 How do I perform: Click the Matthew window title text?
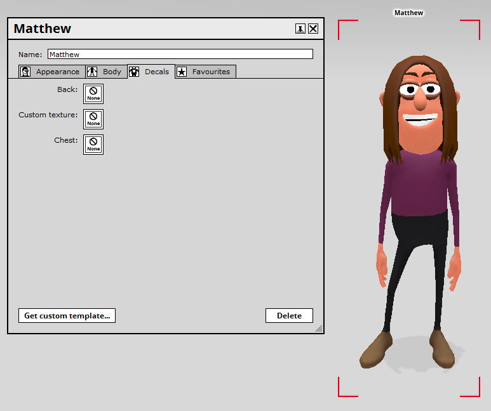click(43, 29)
